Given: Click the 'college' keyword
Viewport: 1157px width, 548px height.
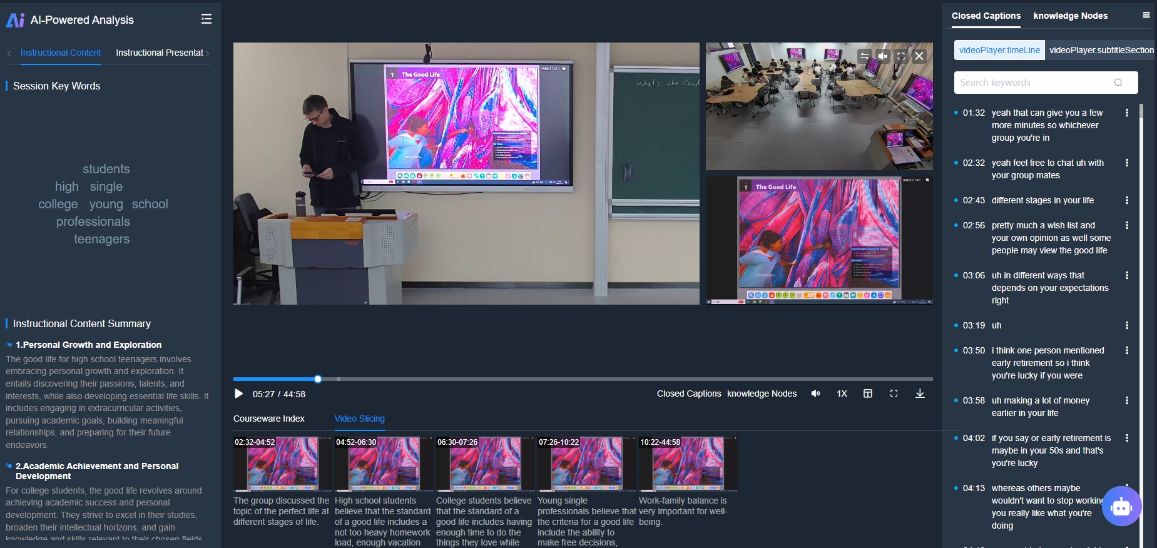Looking at the screenshot, I should [58, 204].
